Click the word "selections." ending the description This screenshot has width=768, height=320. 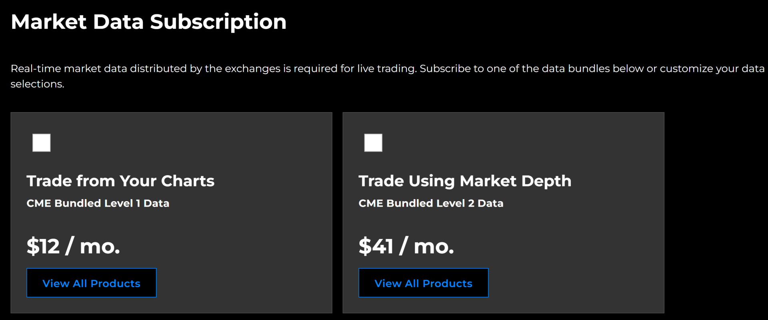(37, 84)
